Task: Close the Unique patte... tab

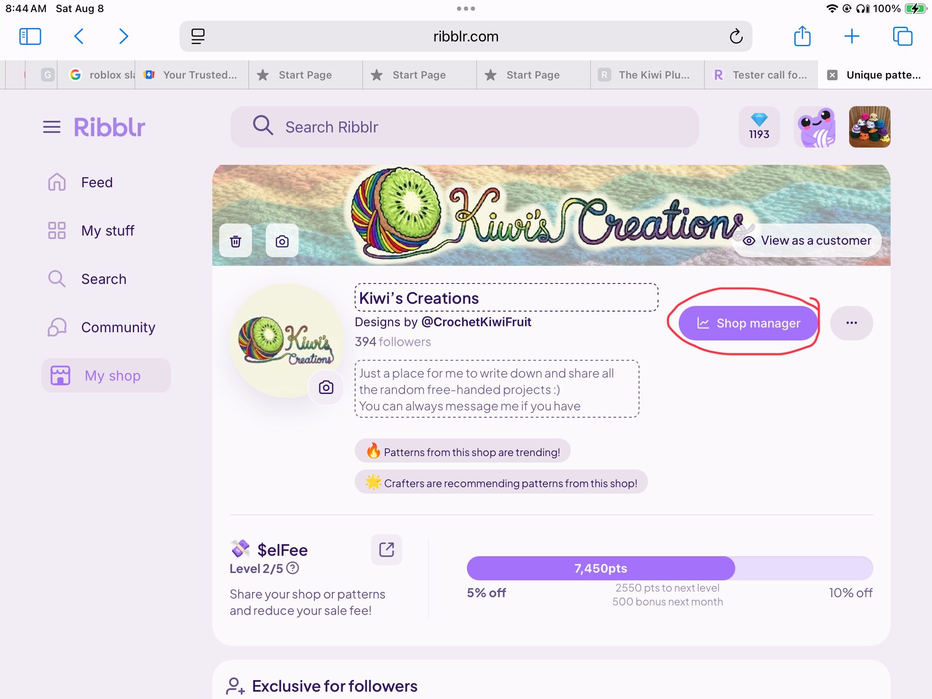Action: pos(832,75)
